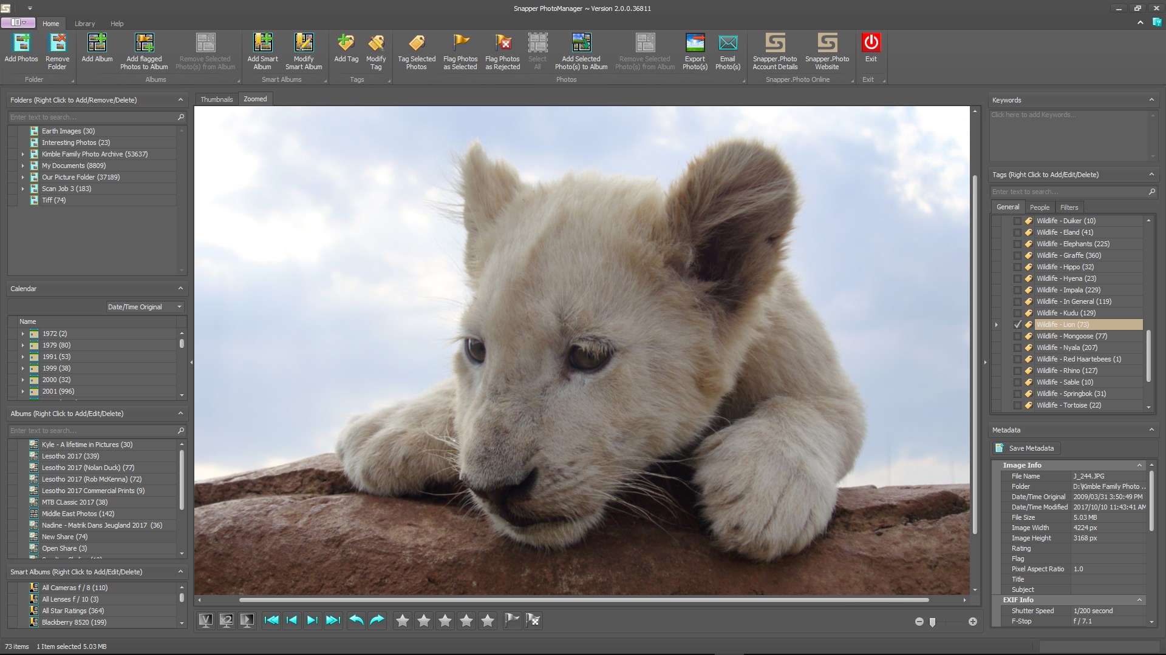Viewport: 1166px width, 655px height.
Task: Uncheck the Wildlife - Lion tag checkbox
Action: pyautogui.click(x=1018, y=324)
